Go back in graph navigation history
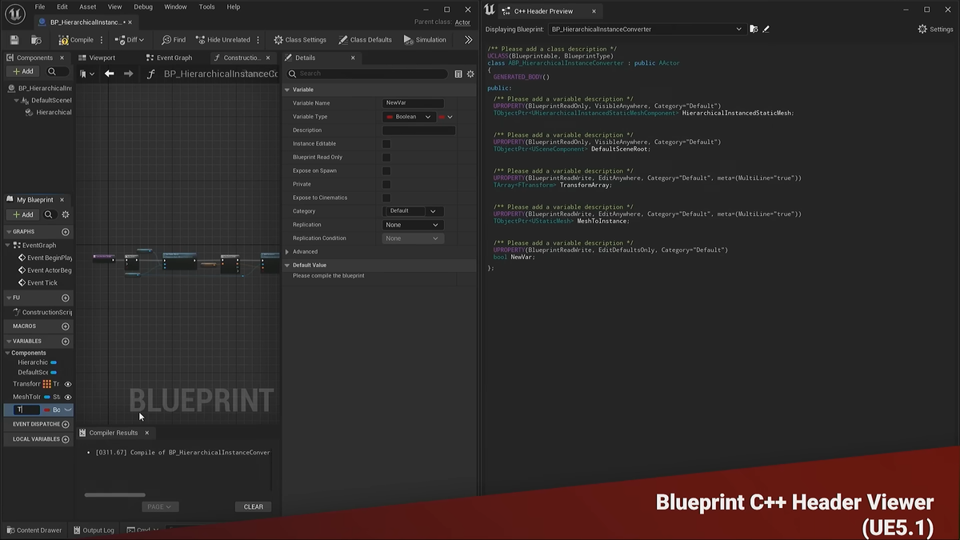Screen dimensions: 960x540 point(110,74)
